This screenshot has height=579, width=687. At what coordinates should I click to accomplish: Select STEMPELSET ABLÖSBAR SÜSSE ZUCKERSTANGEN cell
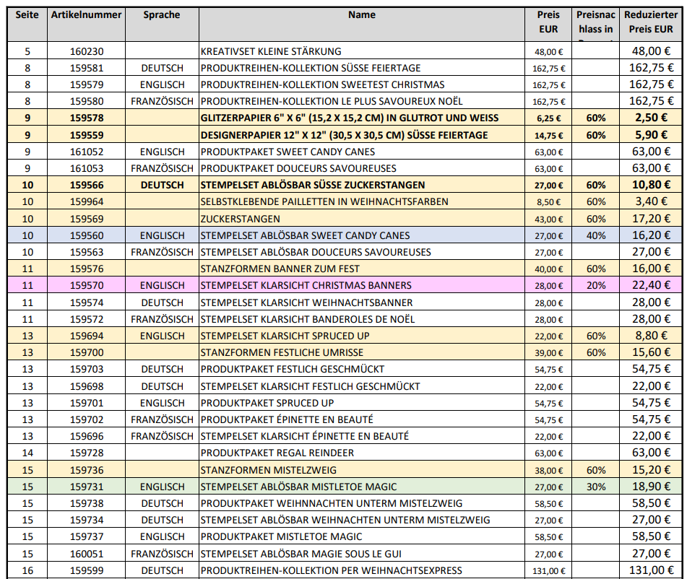point(362,185)
